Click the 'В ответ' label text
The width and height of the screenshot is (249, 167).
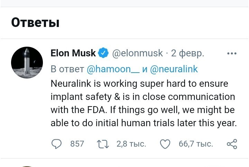(x=67, y=69)
